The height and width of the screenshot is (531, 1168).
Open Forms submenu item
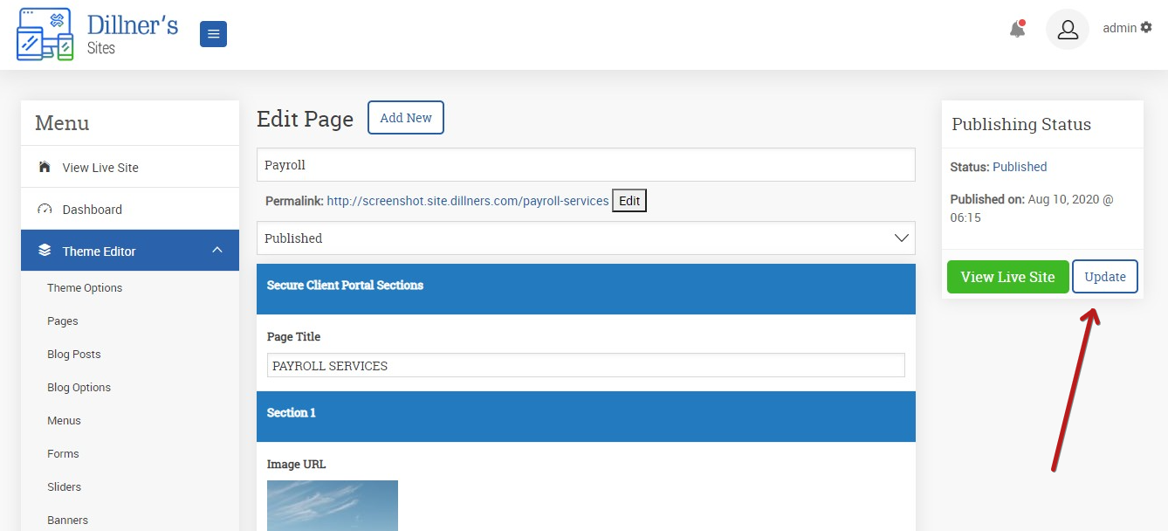point(63,454)
